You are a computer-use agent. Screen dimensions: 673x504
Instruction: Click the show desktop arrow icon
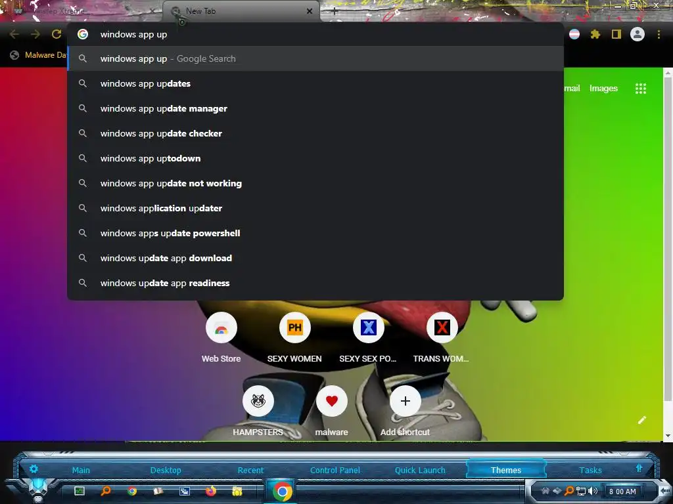665,490
